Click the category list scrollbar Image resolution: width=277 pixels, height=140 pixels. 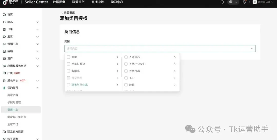click(x=122, y=67)
